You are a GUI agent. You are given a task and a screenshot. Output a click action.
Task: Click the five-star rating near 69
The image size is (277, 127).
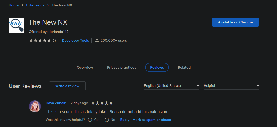40,40
